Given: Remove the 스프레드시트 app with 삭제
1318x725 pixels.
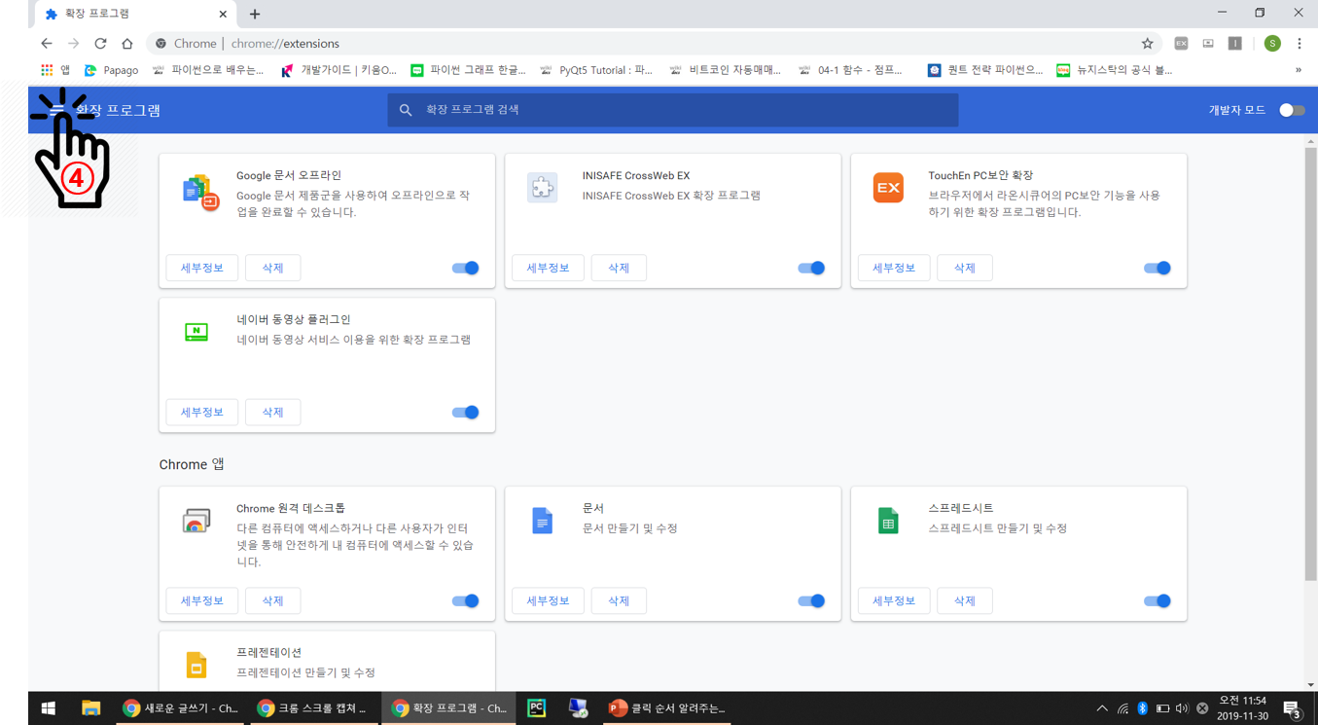Looking at the screenshot, I should [x=965, y=600].
